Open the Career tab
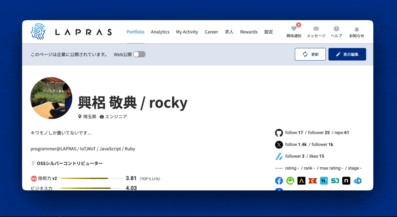The image size is (397, 217). (211, 32)
